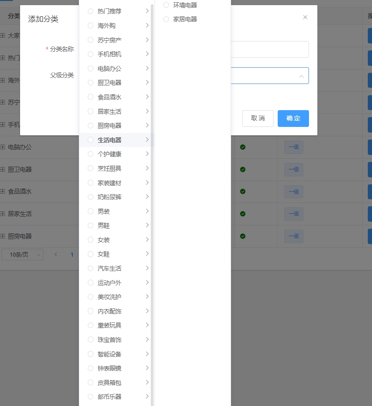
Task: Click the 确定 button
Action: click(293, 119)
